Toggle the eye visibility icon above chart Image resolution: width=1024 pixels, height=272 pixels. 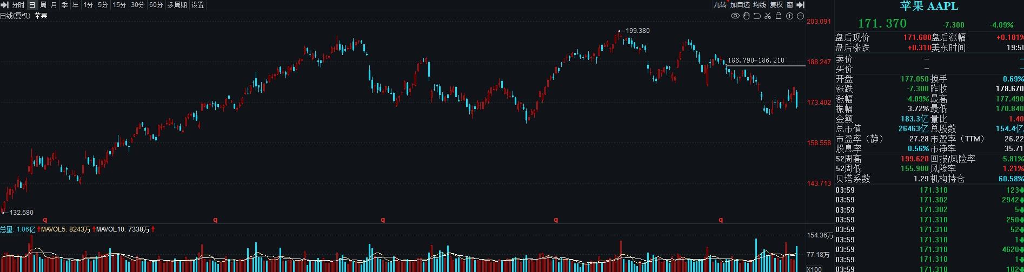pyautogui.click(x=735, y=16)
